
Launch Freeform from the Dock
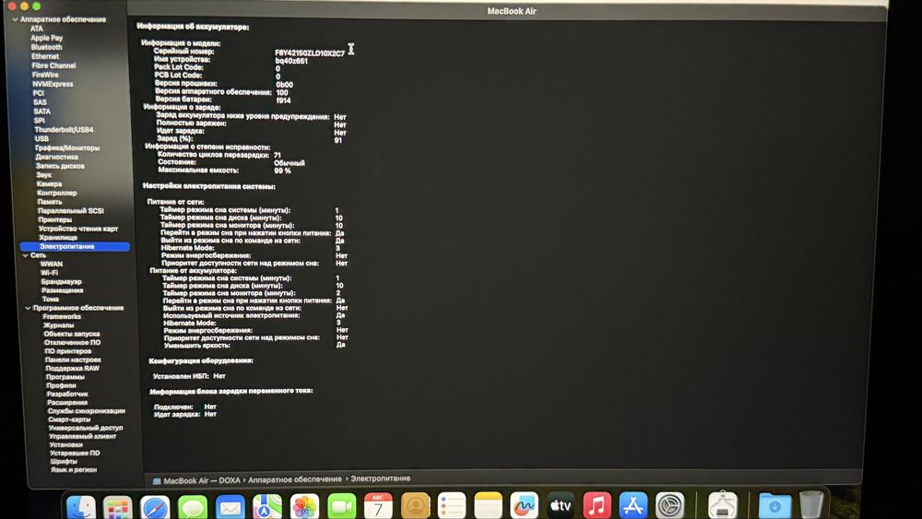tap(524, 505)
